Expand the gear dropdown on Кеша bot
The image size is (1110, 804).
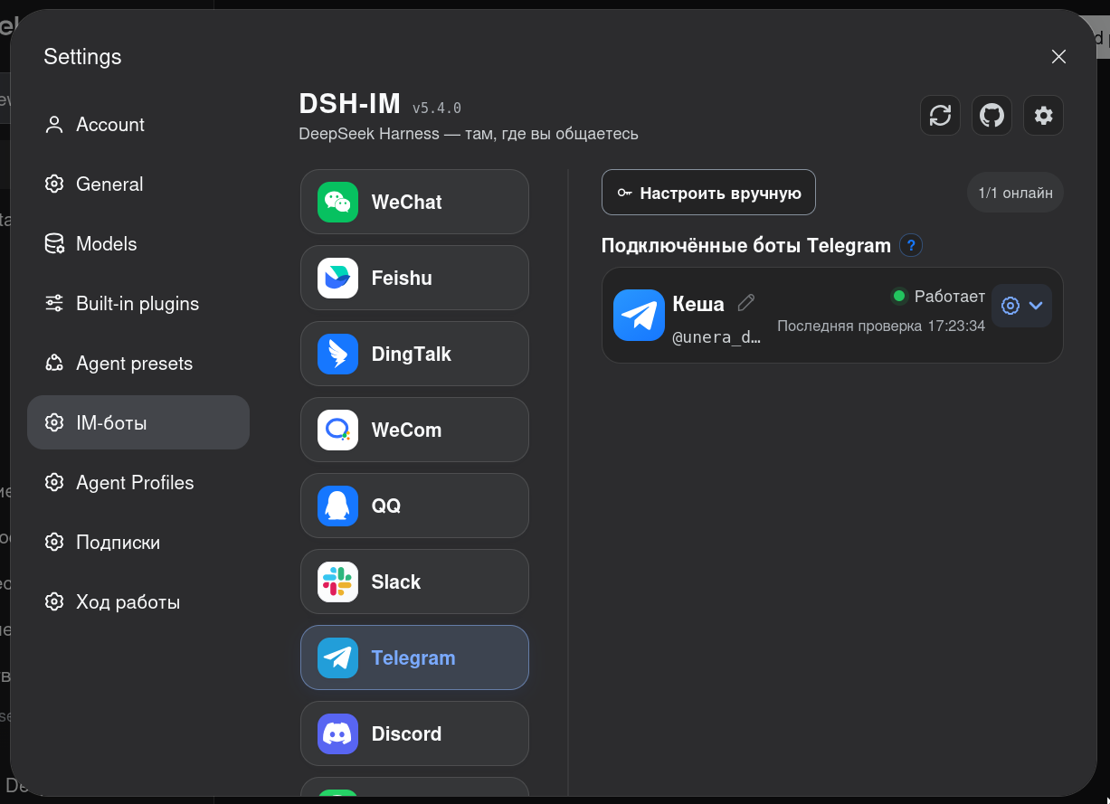(1021, 306)
